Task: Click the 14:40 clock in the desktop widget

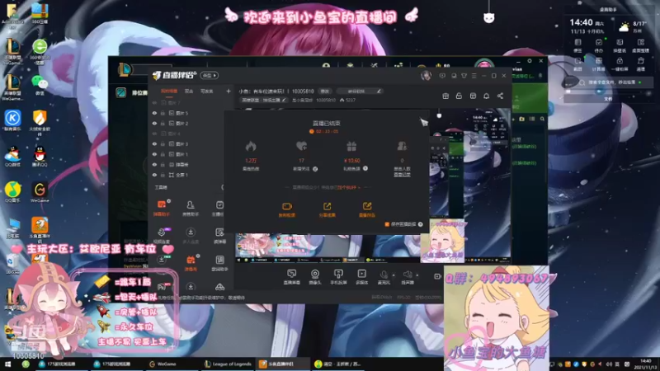Action: click(581, 22)
